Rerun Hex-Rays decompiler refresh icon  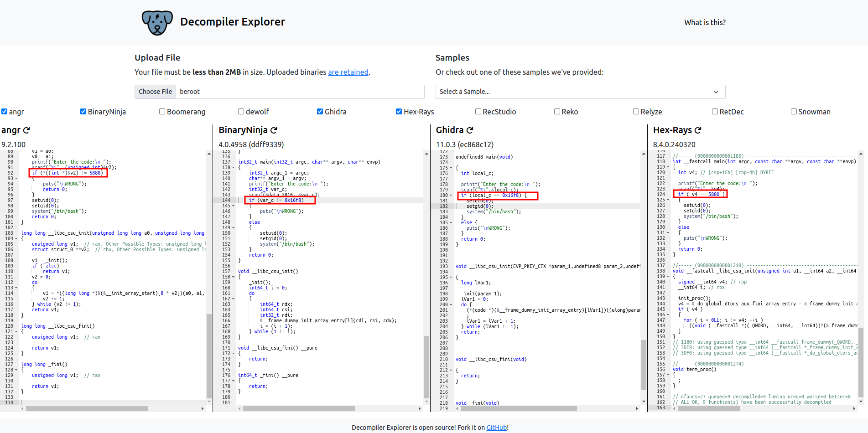pyautogui.click(x=698, y=130)
